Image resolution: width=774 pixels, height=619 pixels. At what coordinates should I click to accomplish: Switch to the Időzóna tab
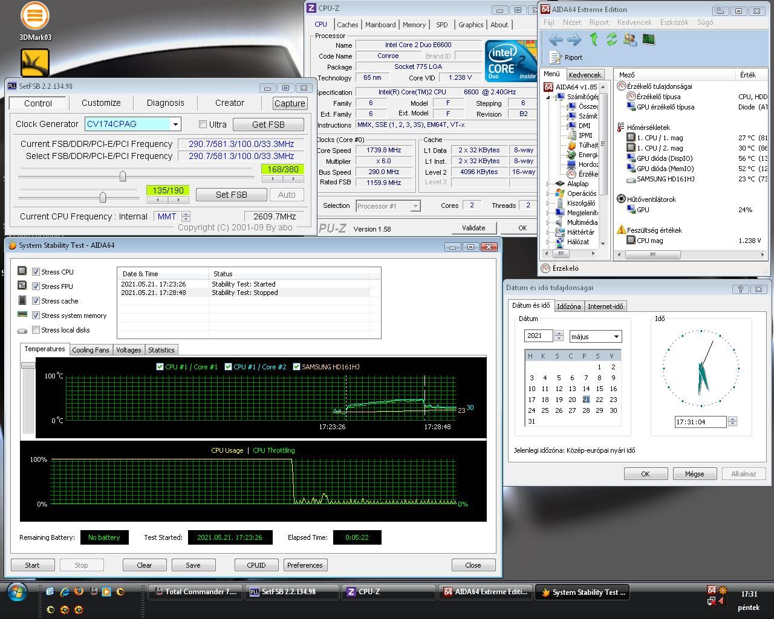[568, 306]
